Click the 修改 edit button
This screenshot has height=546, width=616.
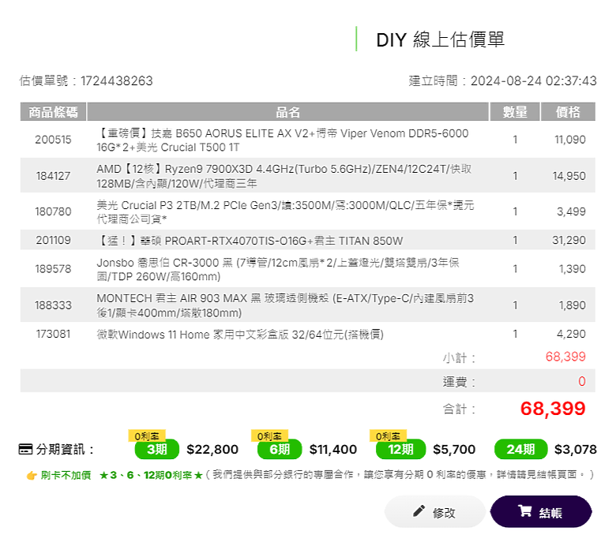pyautogui.click(x=435, y=511)
